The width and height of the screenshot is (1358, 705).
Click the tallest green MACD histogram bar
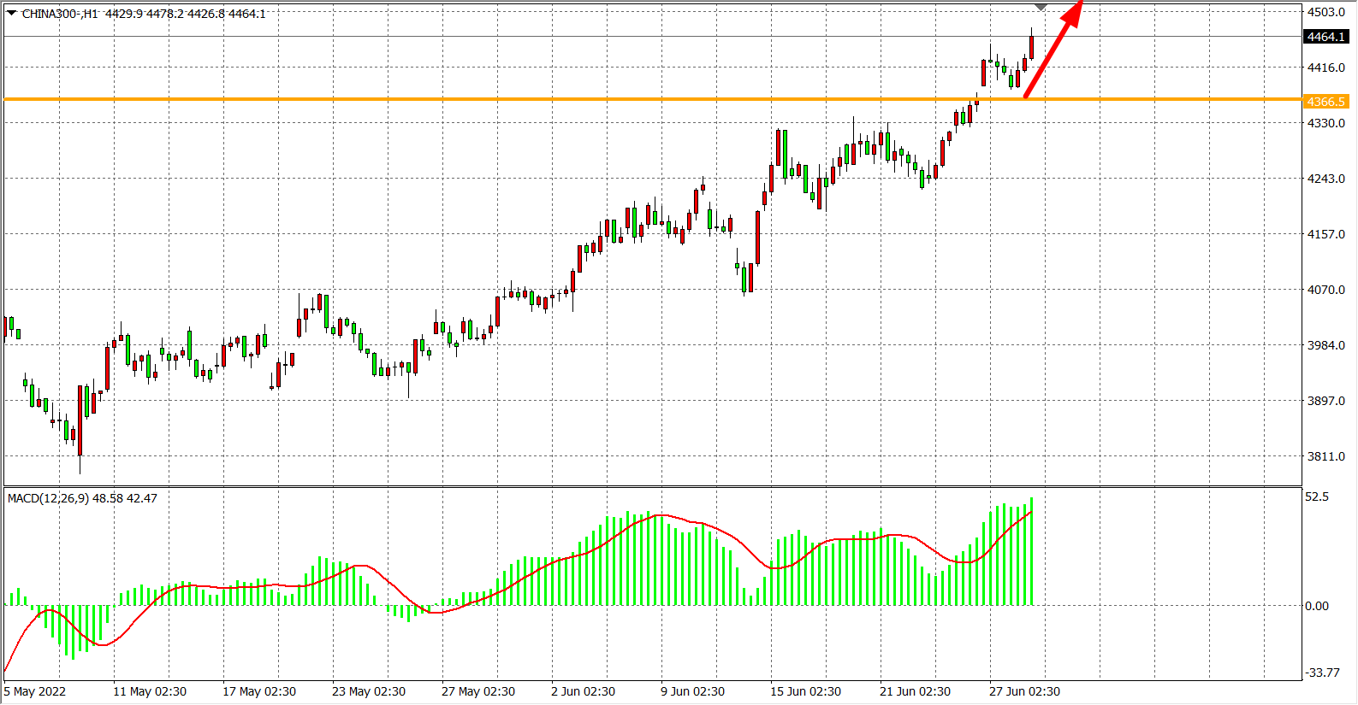click(1032, 551)
